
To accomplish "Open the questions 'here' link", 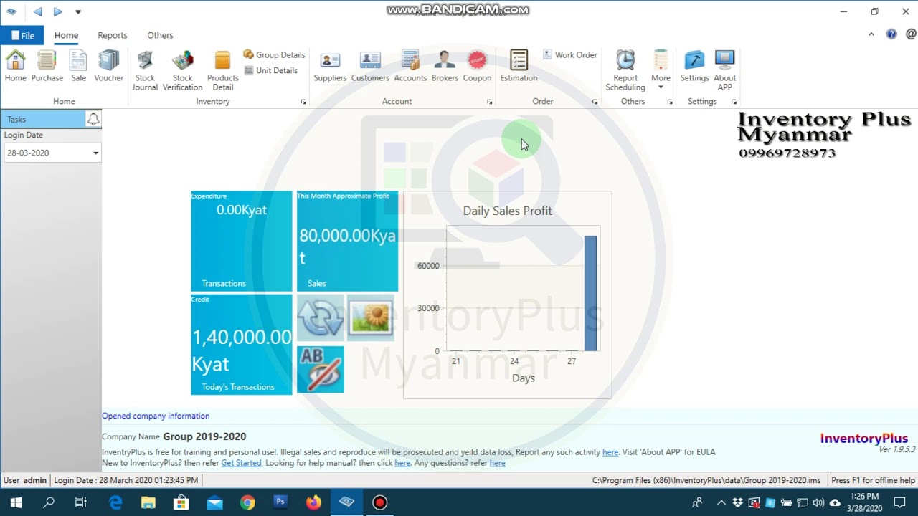I will point(497,463).
